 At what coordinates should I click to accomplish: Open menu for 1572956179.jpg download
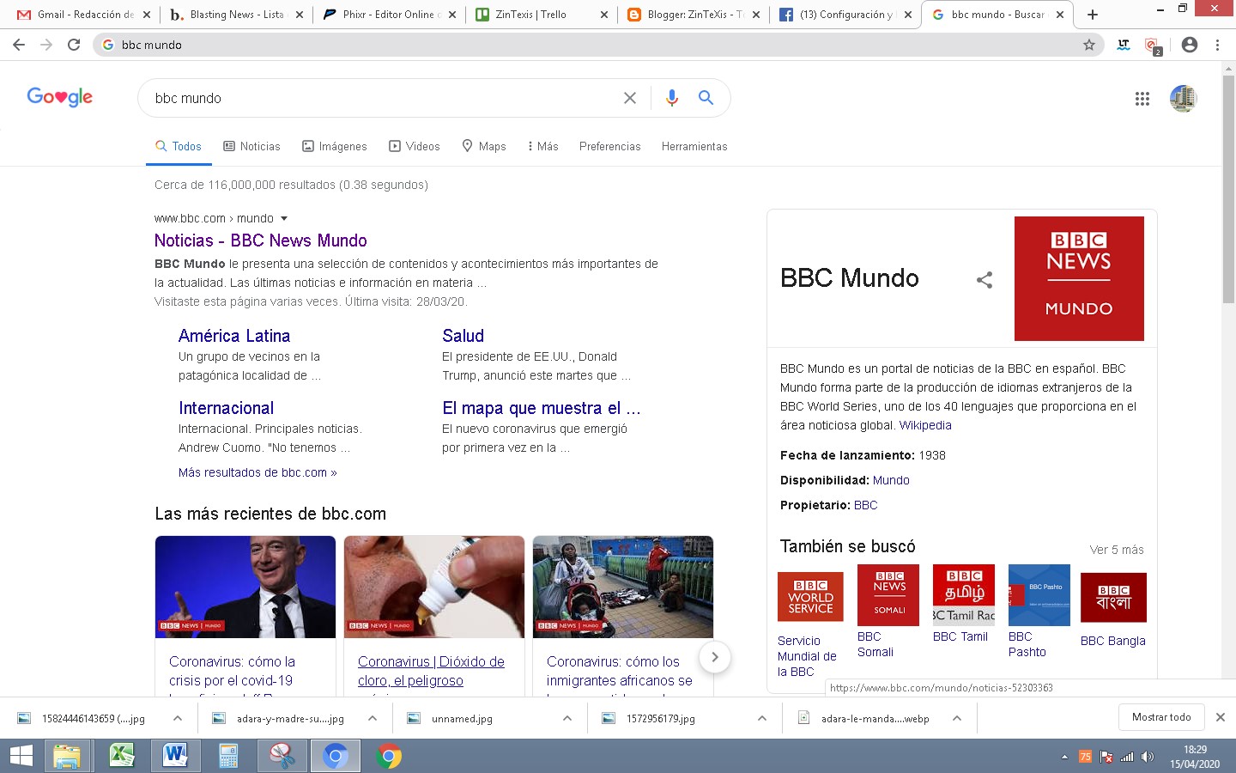point(762,718)
